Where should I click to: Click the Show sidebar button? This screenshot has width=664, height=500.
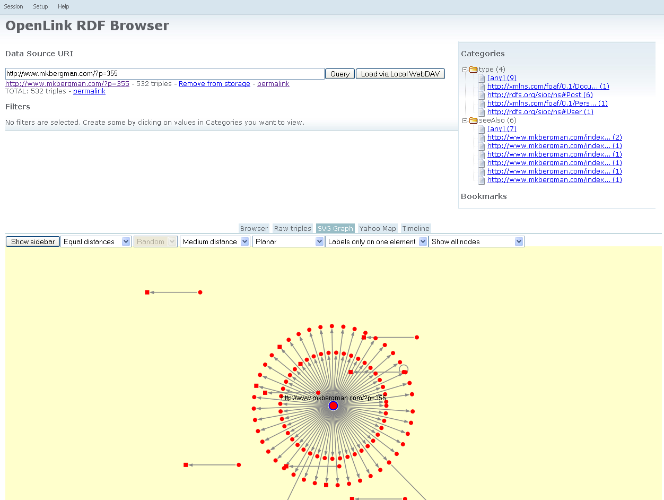[33, 242]
